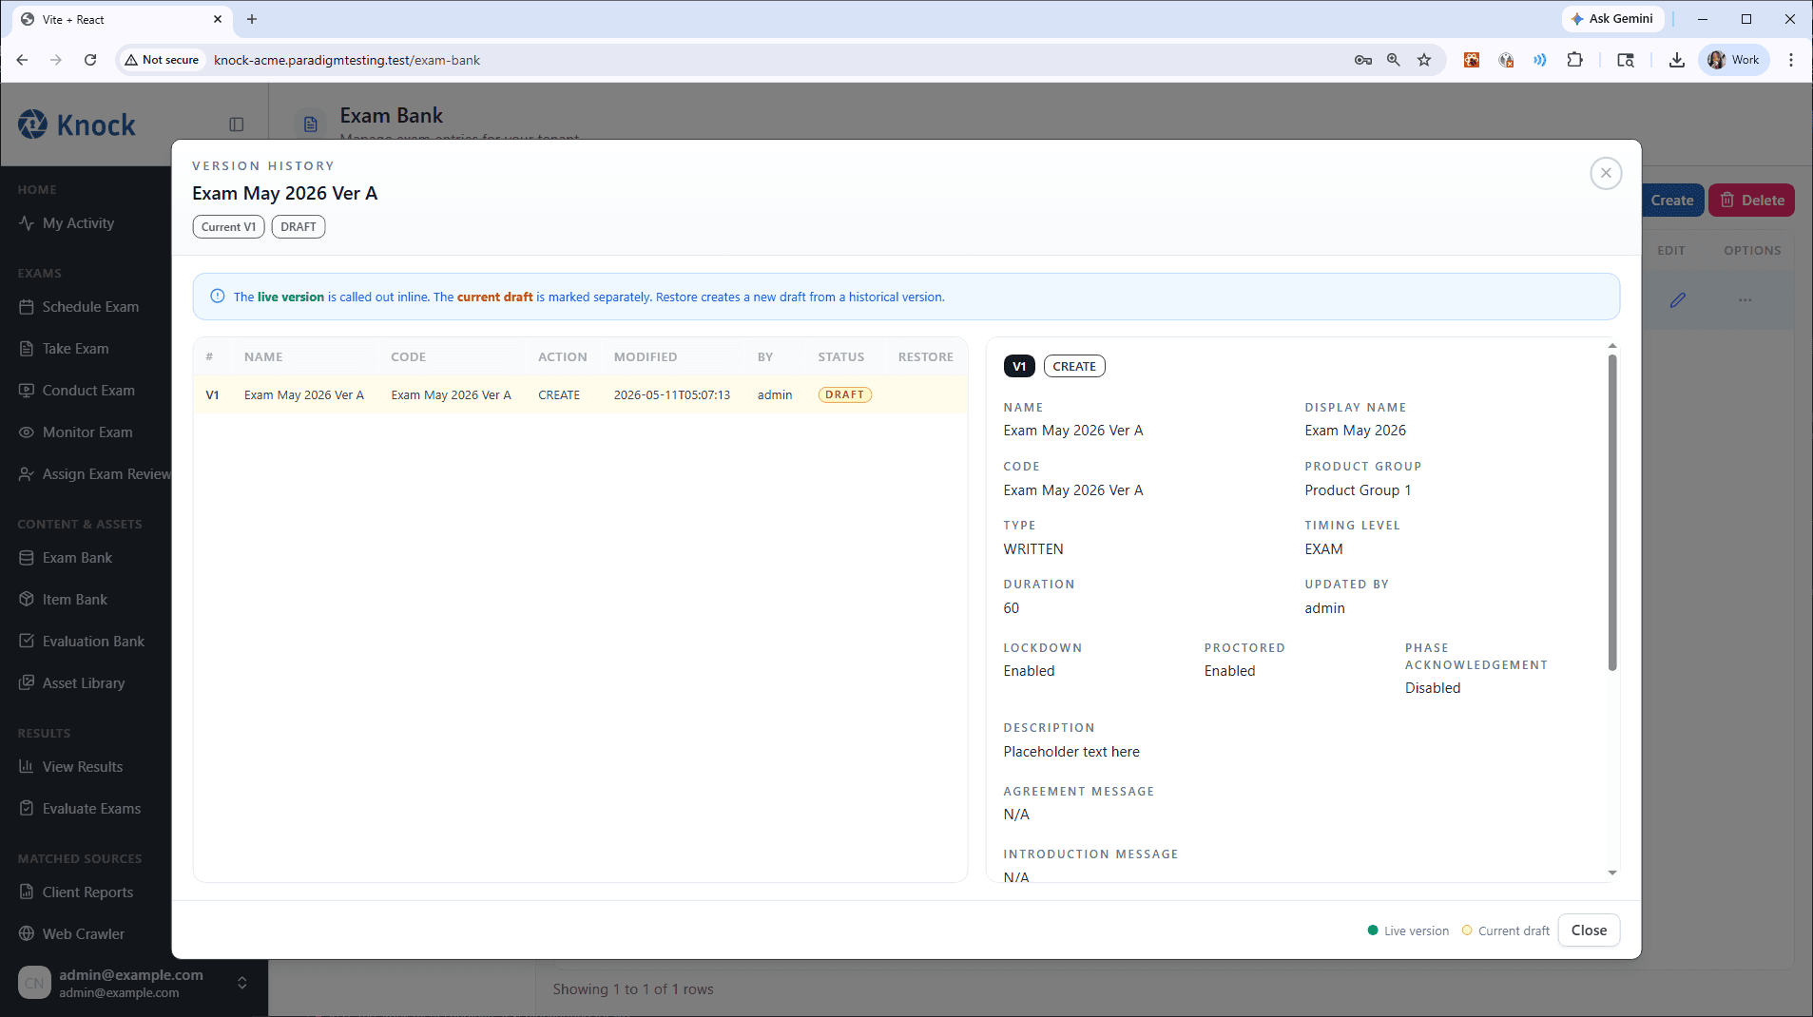Click the View Results chart icon
Image resolution: width=1813 pixels, height=1017 pixels.
point(27,767)
